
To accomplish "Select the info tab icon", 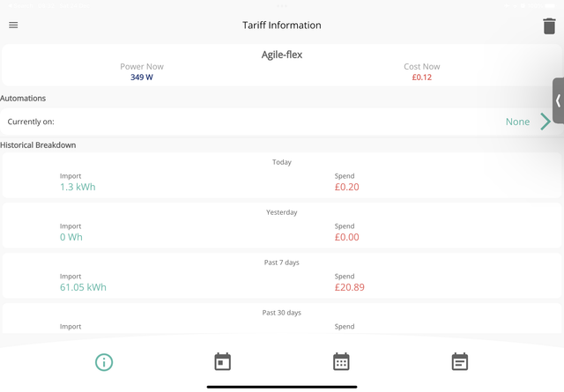I will coord(104,362).
